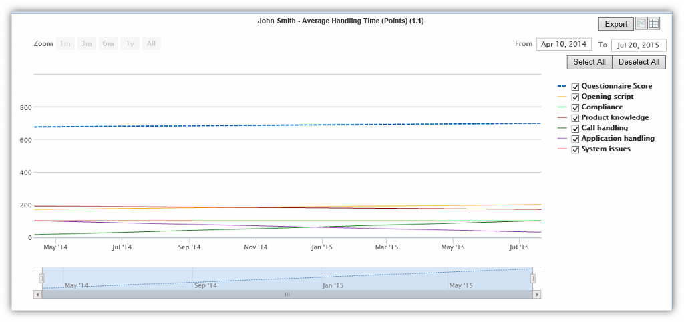Choose the 6m zoom option
Screen dimensions: 684x322
click(108, 44)
